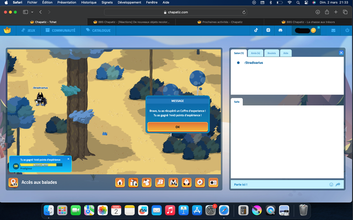Switch to Boulets tab
Screen dimensions: 353x220
pyautogui.click(x=272, y=53)
